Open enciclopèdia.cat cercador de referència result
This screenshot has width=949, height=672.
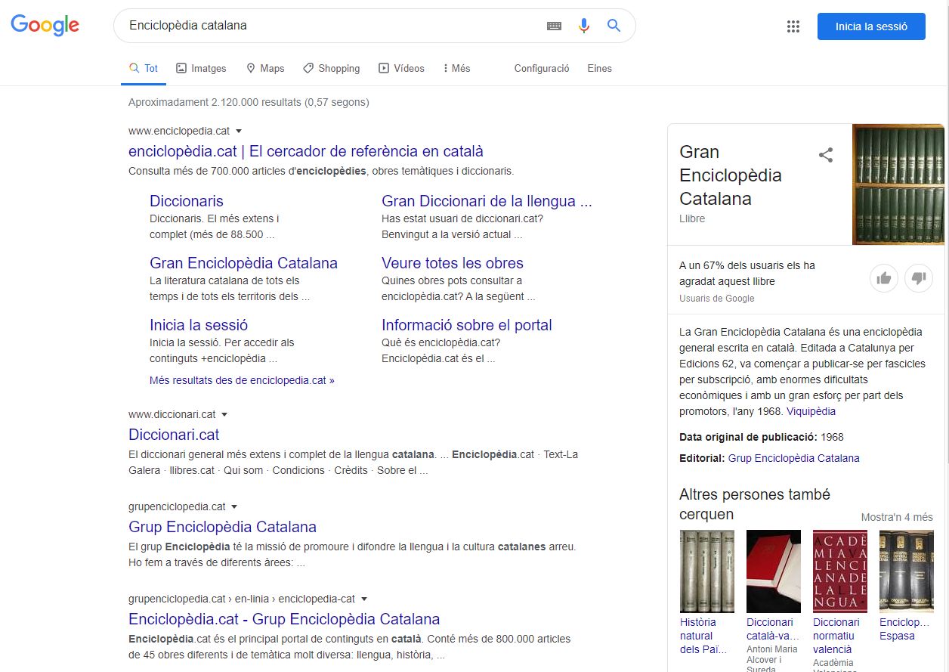[306, 151]
